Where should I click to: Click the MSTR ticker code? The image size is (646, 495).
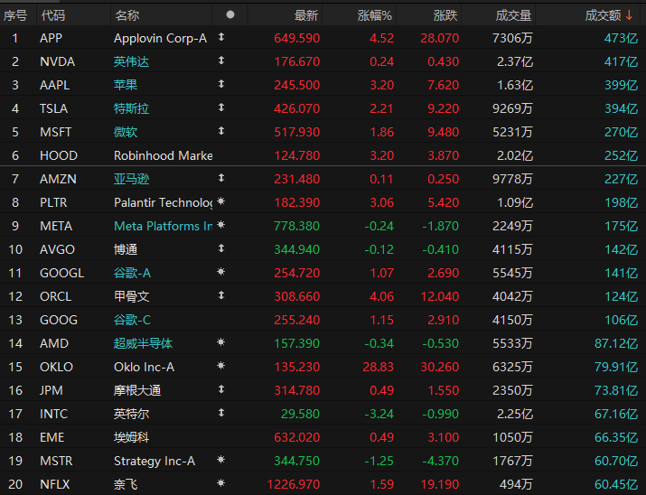click(x=56, y=461)
